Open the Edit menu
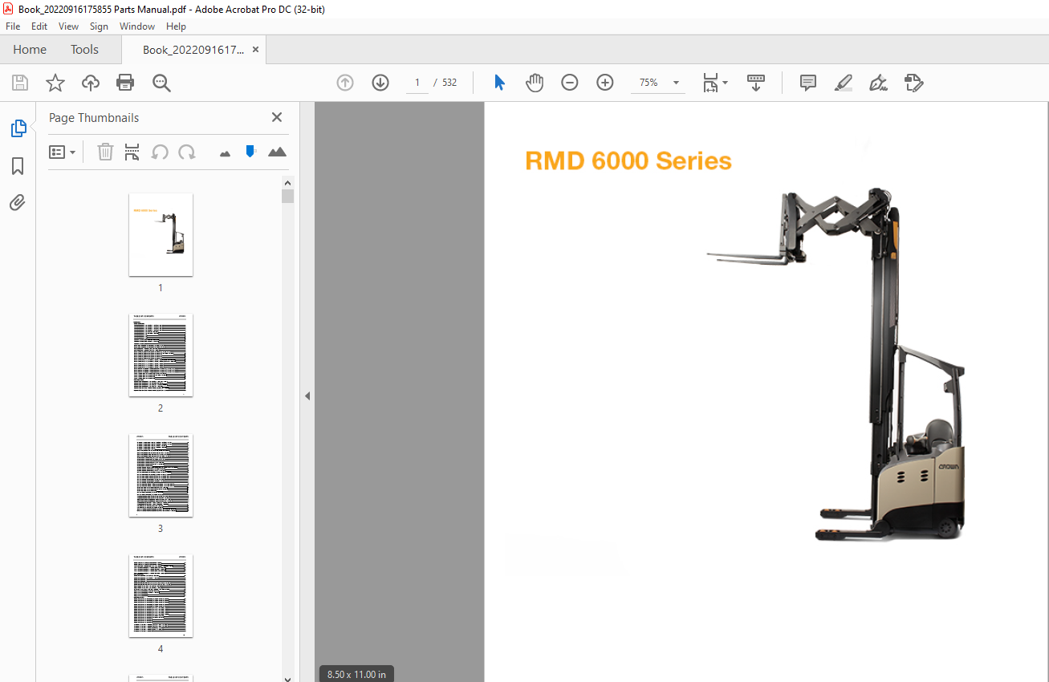Viewport: 1049px width, 682px height. coord(39,26)
